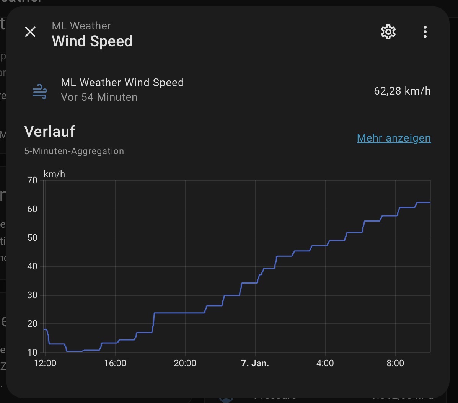Click the km/h unit label above chart

(54, 174)
